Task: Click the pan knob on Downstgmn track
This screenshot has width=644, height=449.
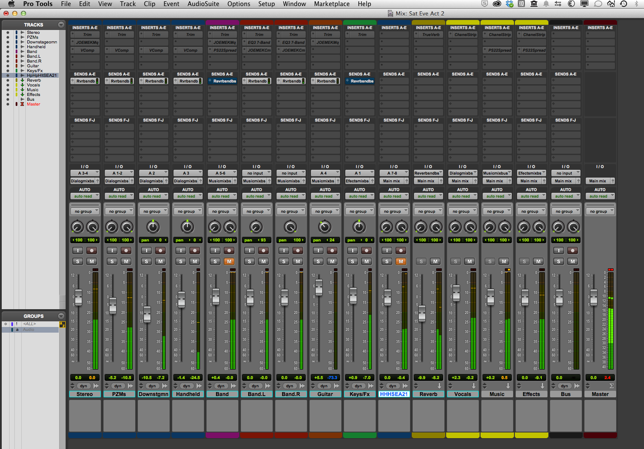Action: (x=153, y=227)
